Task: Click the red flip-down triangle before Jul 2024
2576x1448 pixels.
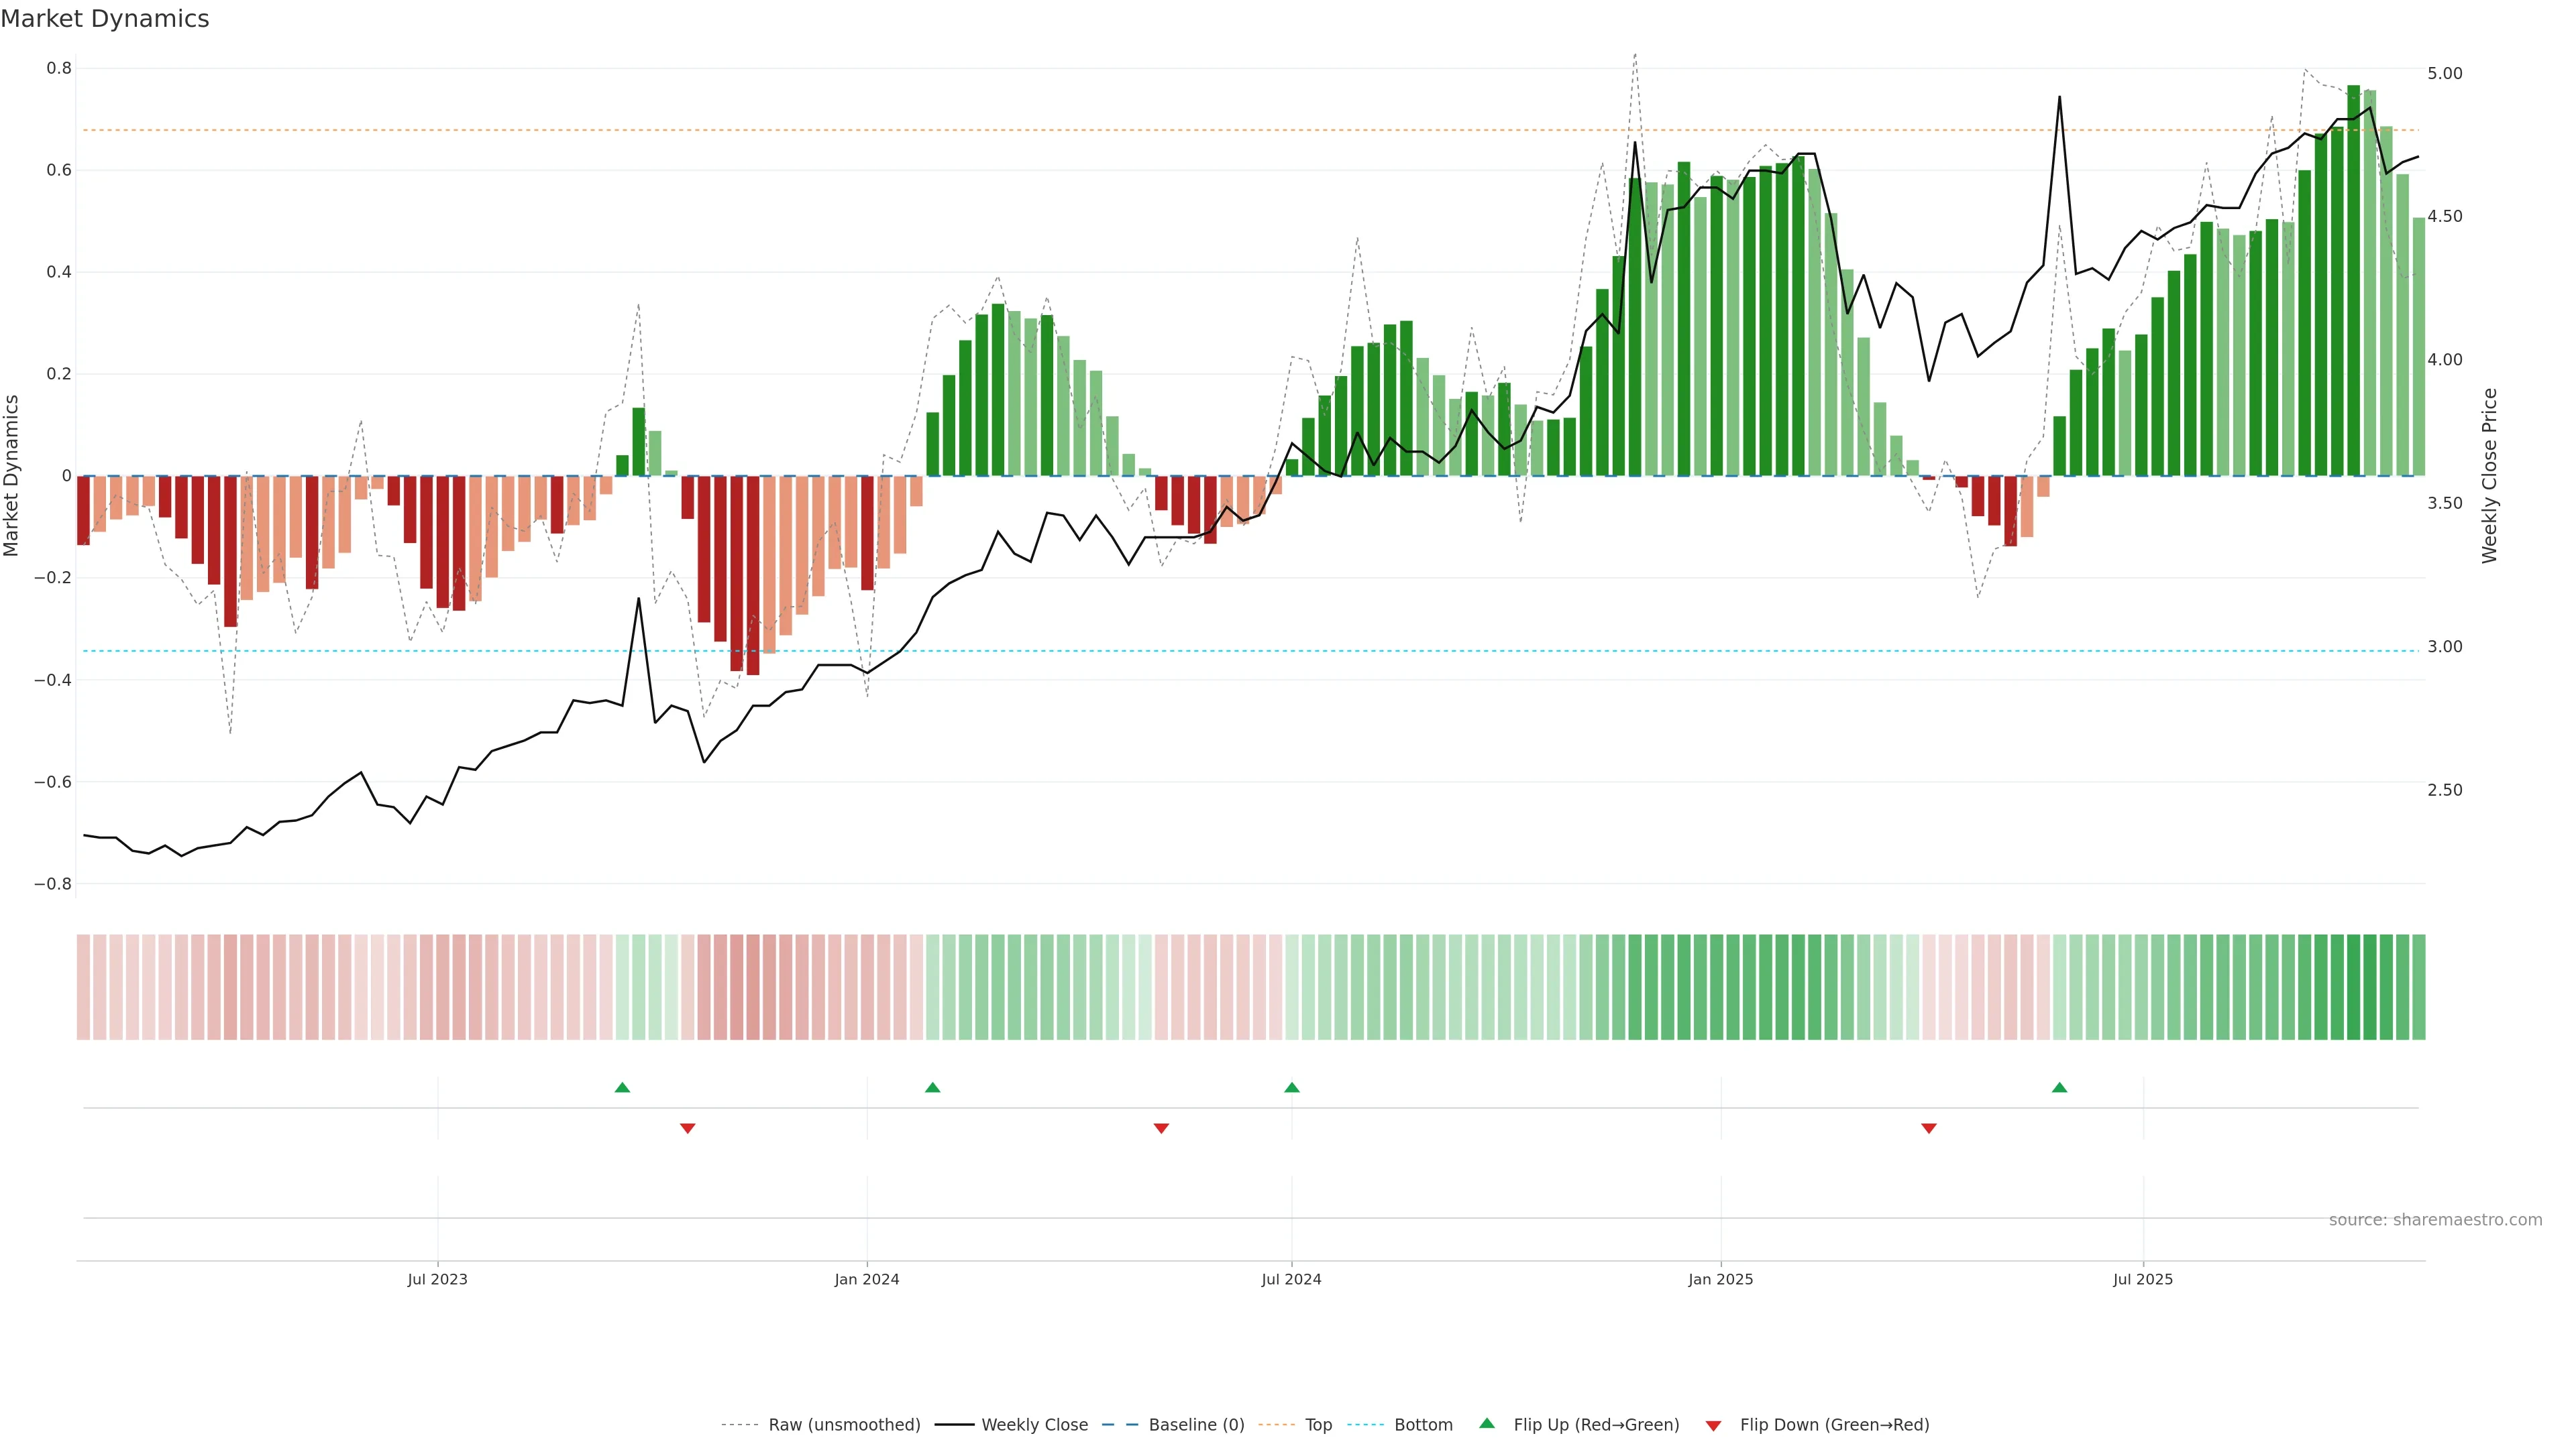Action: pos(1161,1128)
